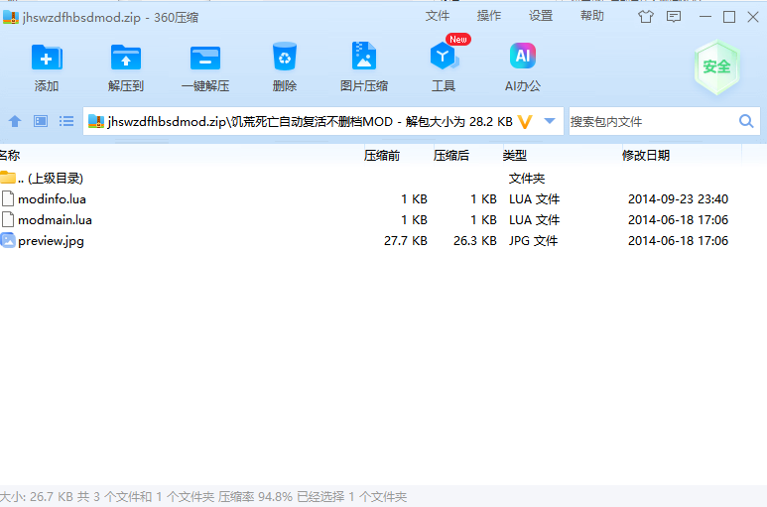Click LUA 文件 type of modinfo.lua
The height and width of the screenshot is (507, 767).
click(534, 199)
